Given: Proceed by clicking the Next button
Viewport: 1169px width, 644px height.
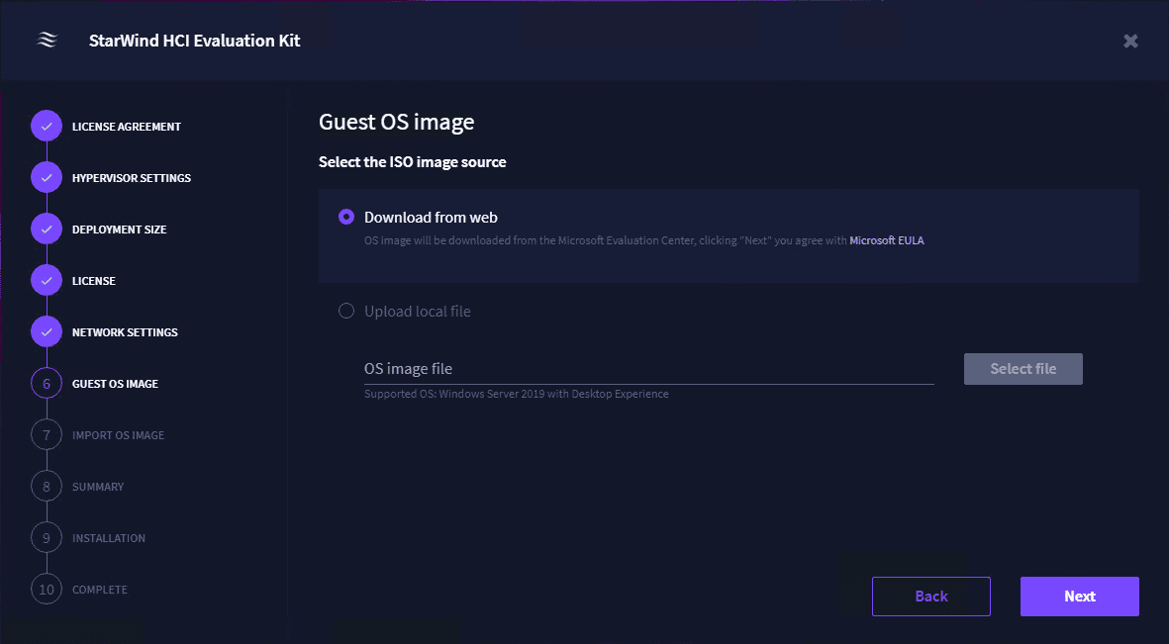Looking at the screenshot, I should click(1079, 597).
